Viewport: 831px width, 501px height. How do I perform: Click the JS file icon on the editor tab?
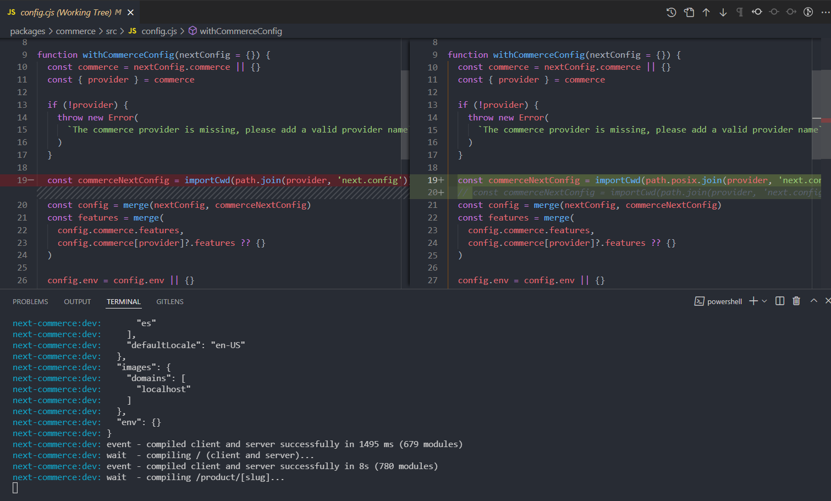(x=11, y=12)
